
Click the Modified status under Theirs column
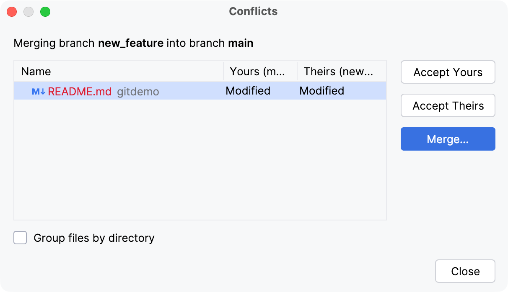pyautogui.click(x=321, y=90)
